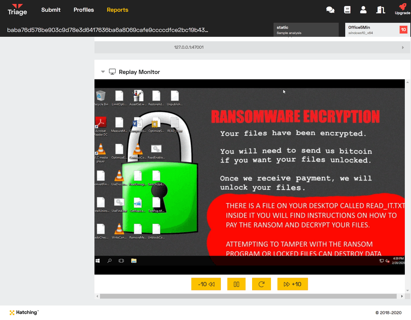Viewport: 411px width, 320px height.
Task: Switch to the Office5Min windows10_x64 tab
Action: click(378, 30)
